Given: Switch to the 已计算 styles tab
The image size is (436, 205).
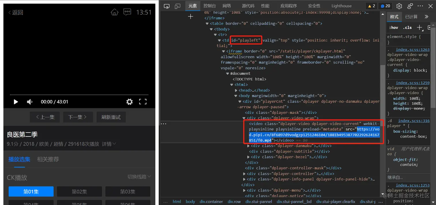Looking at the screenshot, I should pos(411,17).
